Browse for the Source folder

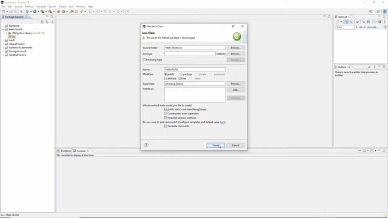[236, 48]
